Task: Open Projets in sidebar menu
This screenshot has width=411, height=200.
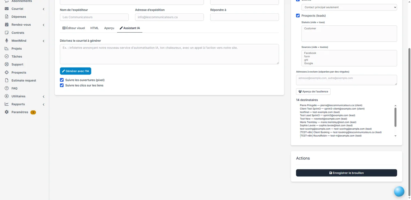Action: click(x=17, y=49)
